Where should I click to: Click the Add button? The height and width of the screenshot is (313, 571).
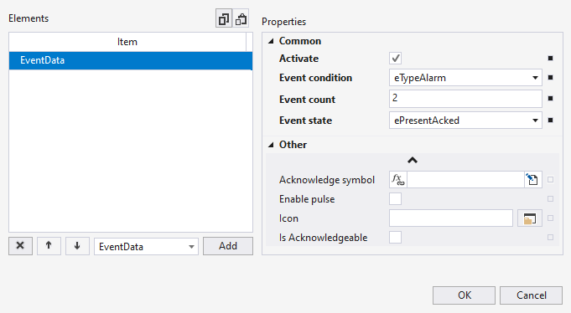click(228, 246)
